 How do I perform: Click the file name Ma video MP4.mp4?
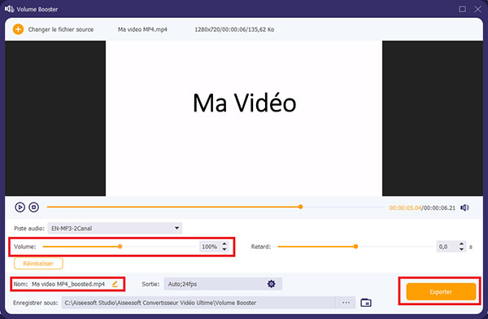[142, 29]
